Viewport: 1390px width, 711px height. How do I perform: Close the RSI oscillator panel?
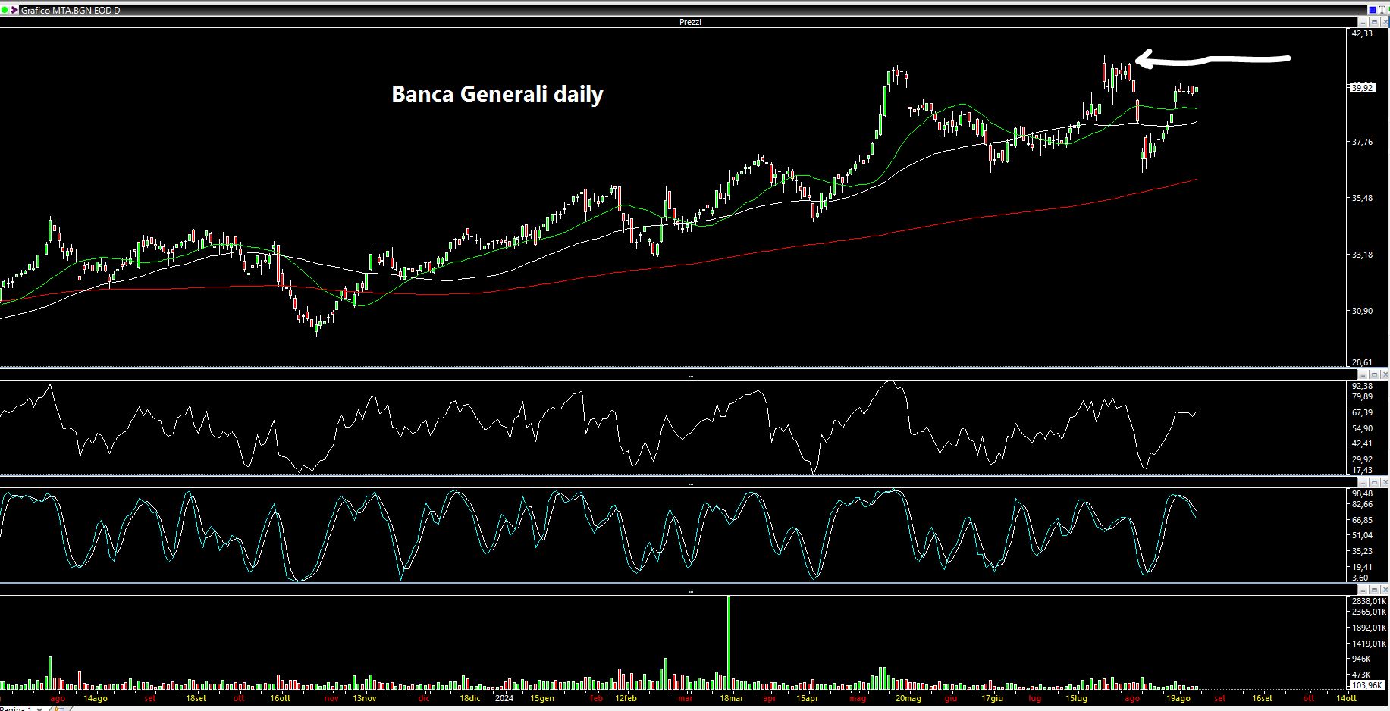pos(1385,375)
